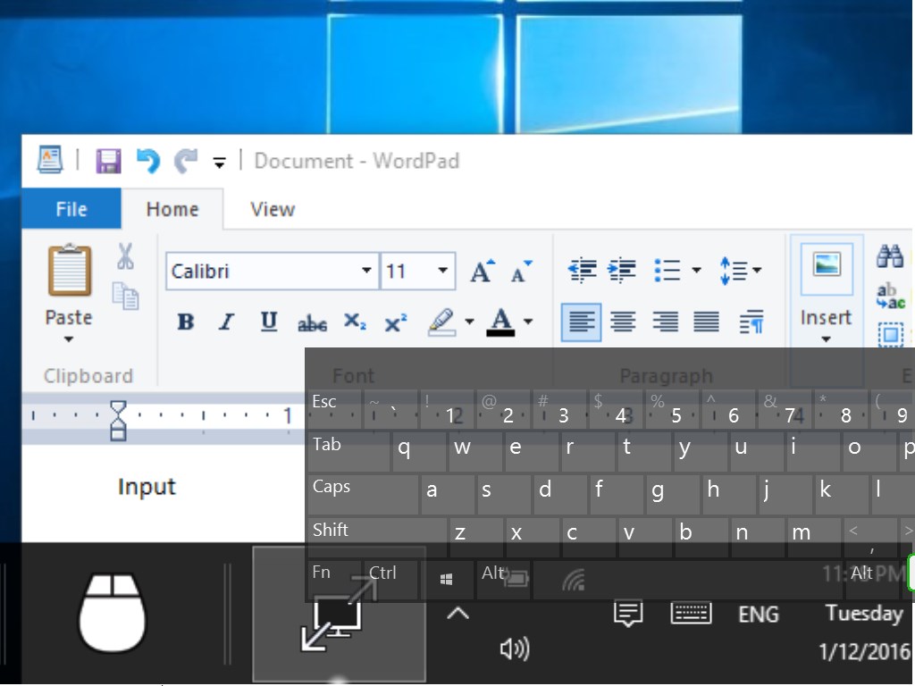Toggle underline formatting
The height and width of the screenshot is (686, 915).
point(268,322)
